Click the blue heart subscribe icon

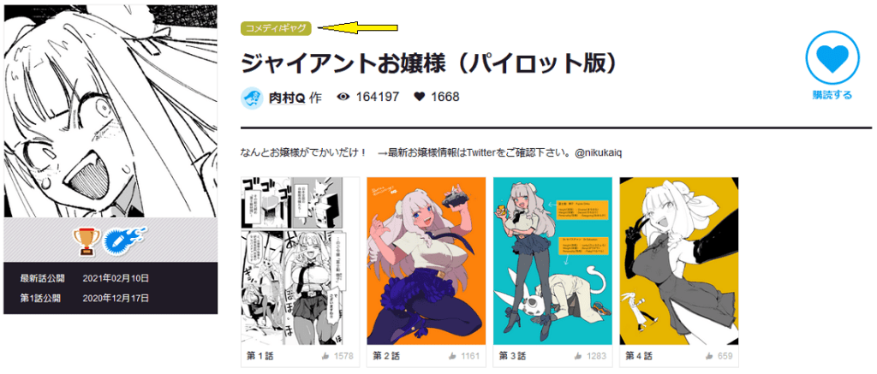(x=832, y=57)
